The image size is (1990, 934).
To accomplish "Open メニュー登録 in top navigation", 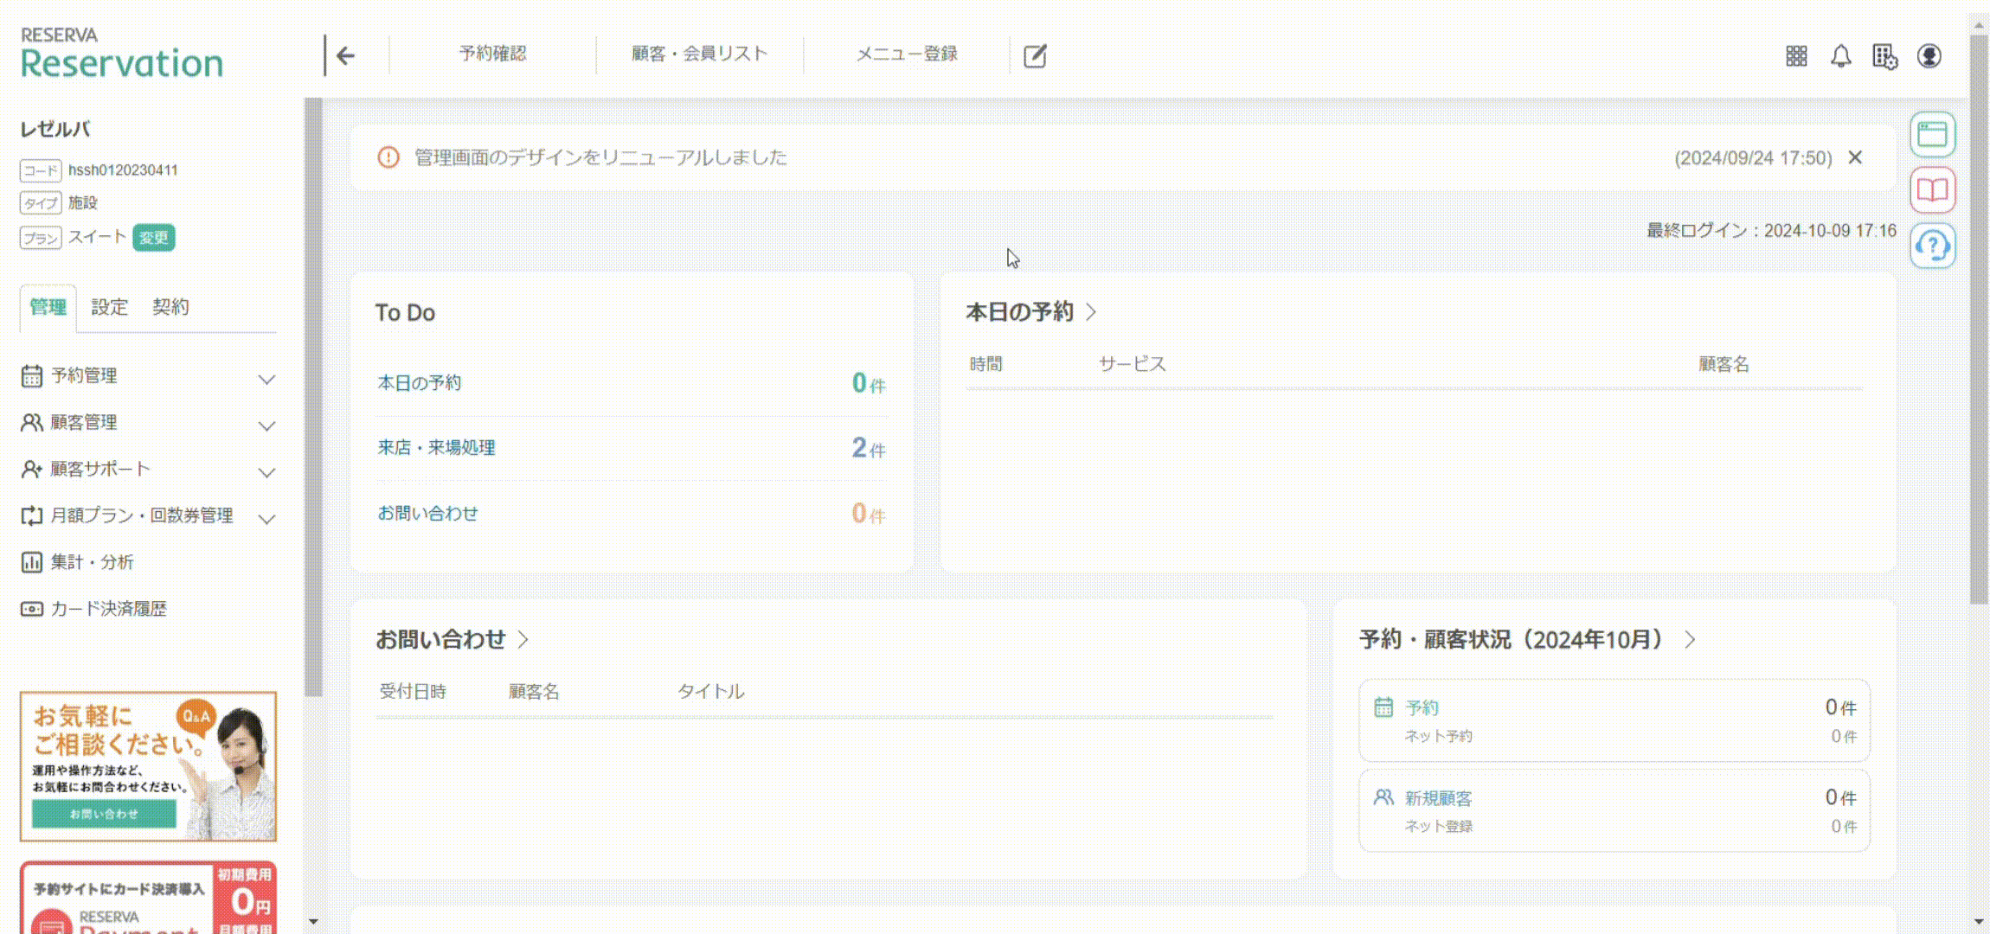I will pos(906,54).
